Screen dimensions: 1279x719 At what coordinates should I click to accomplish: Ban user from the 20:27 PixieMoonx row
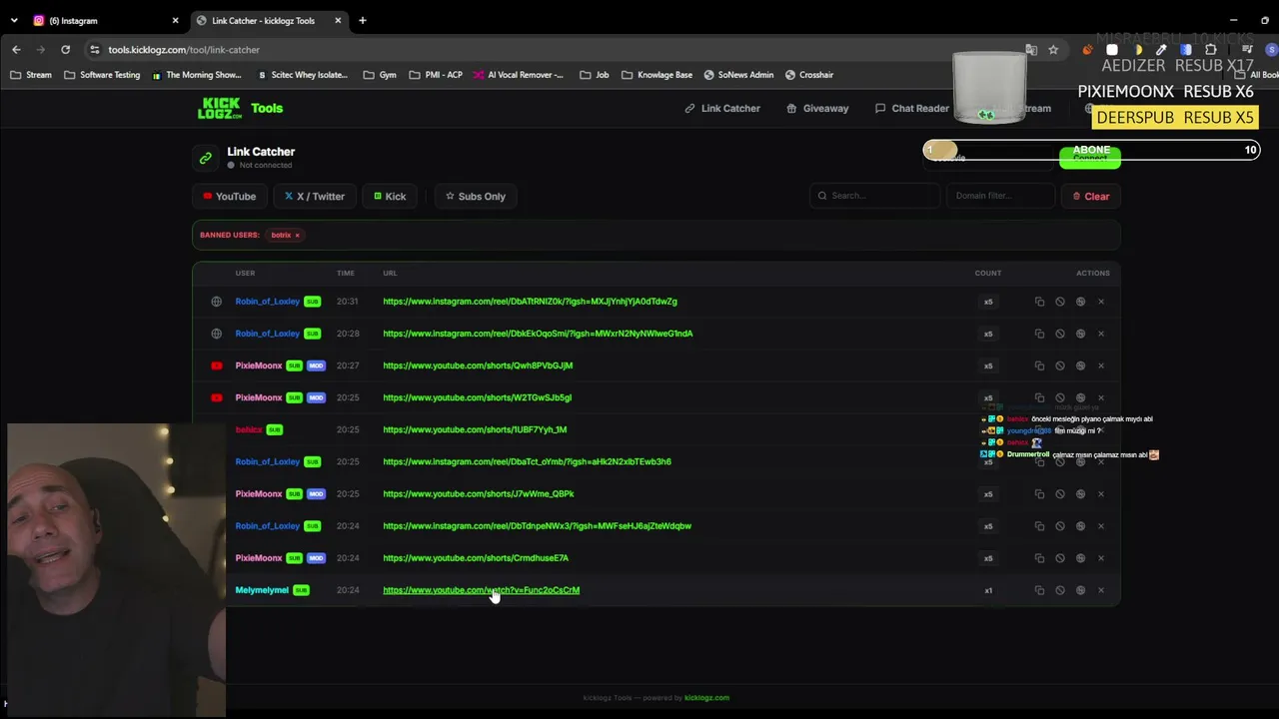coord(1060,365)
